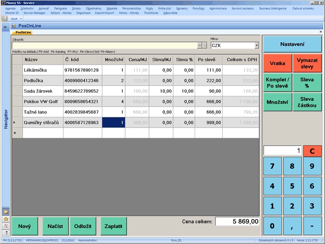
Task: Click the Název column header
Action: click(x=43, y=60)
